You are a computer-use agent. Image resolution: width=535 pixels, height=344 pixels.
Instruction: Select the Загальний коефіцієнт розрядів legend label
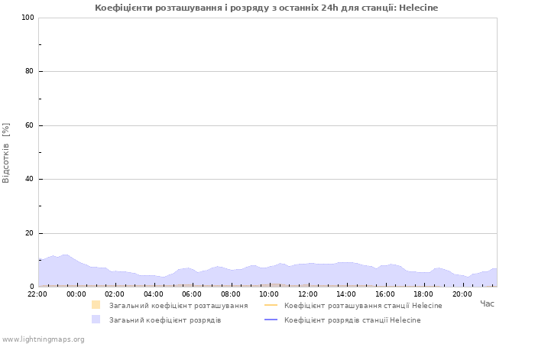pos(165,320)
